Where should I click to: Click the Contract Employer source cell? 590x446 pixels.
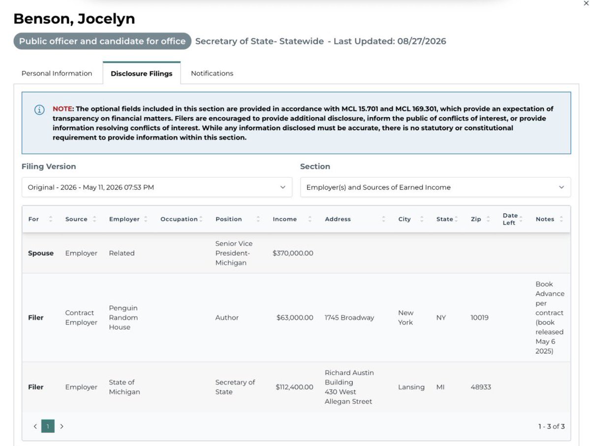pyautogui.click(x=81, y=318)
